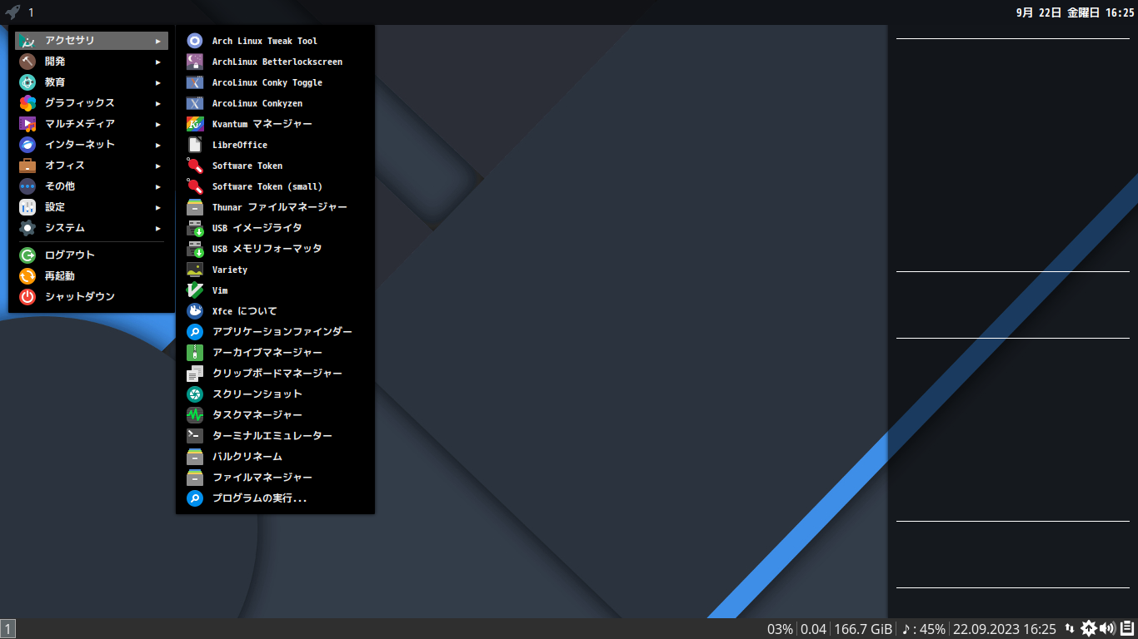This screenshot has height=639, width=1138.
Task: Click the ♪: 45% volume status
Action: tap(923, 629)
